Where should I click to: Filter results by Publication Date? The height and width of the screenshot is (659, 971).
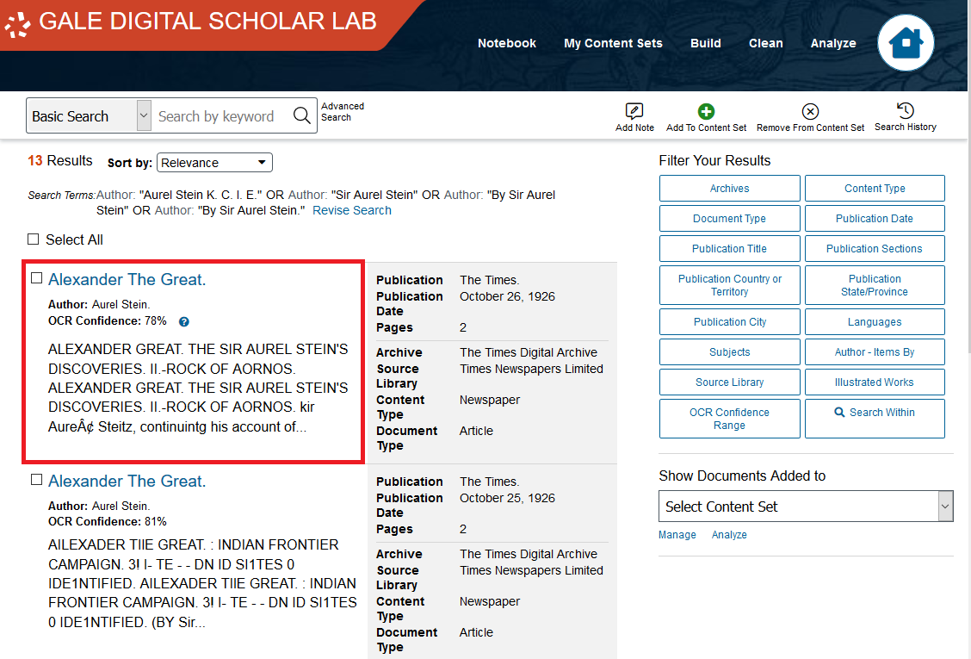875,218
